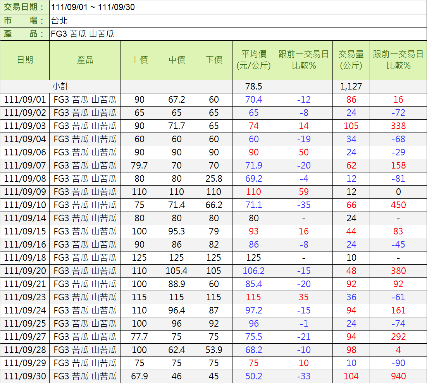Click the 小計 subtotal row label
This screenshot has height=384, width=427.
point(60,86)
